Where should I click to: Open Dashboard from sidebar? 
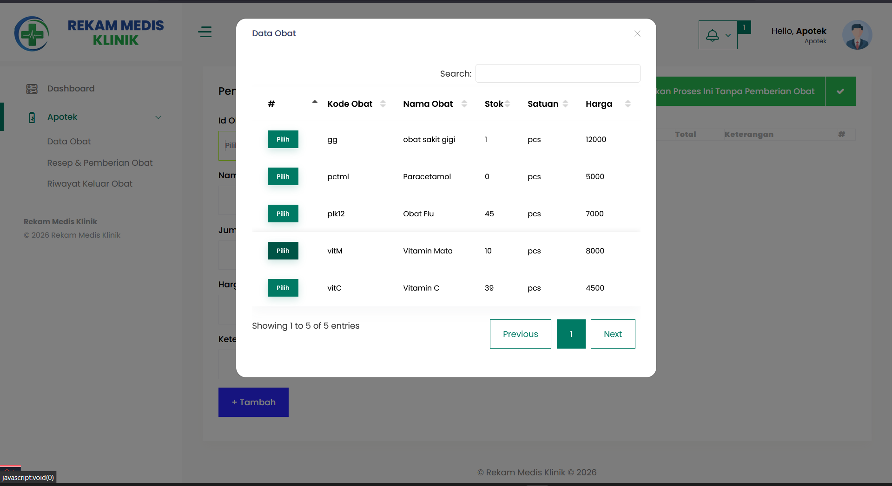pyautogui.click(x=71, y=89)
